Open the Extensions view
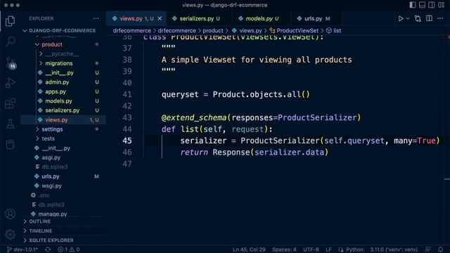Viewport: 450px width, 253px height. coord(11,103)
